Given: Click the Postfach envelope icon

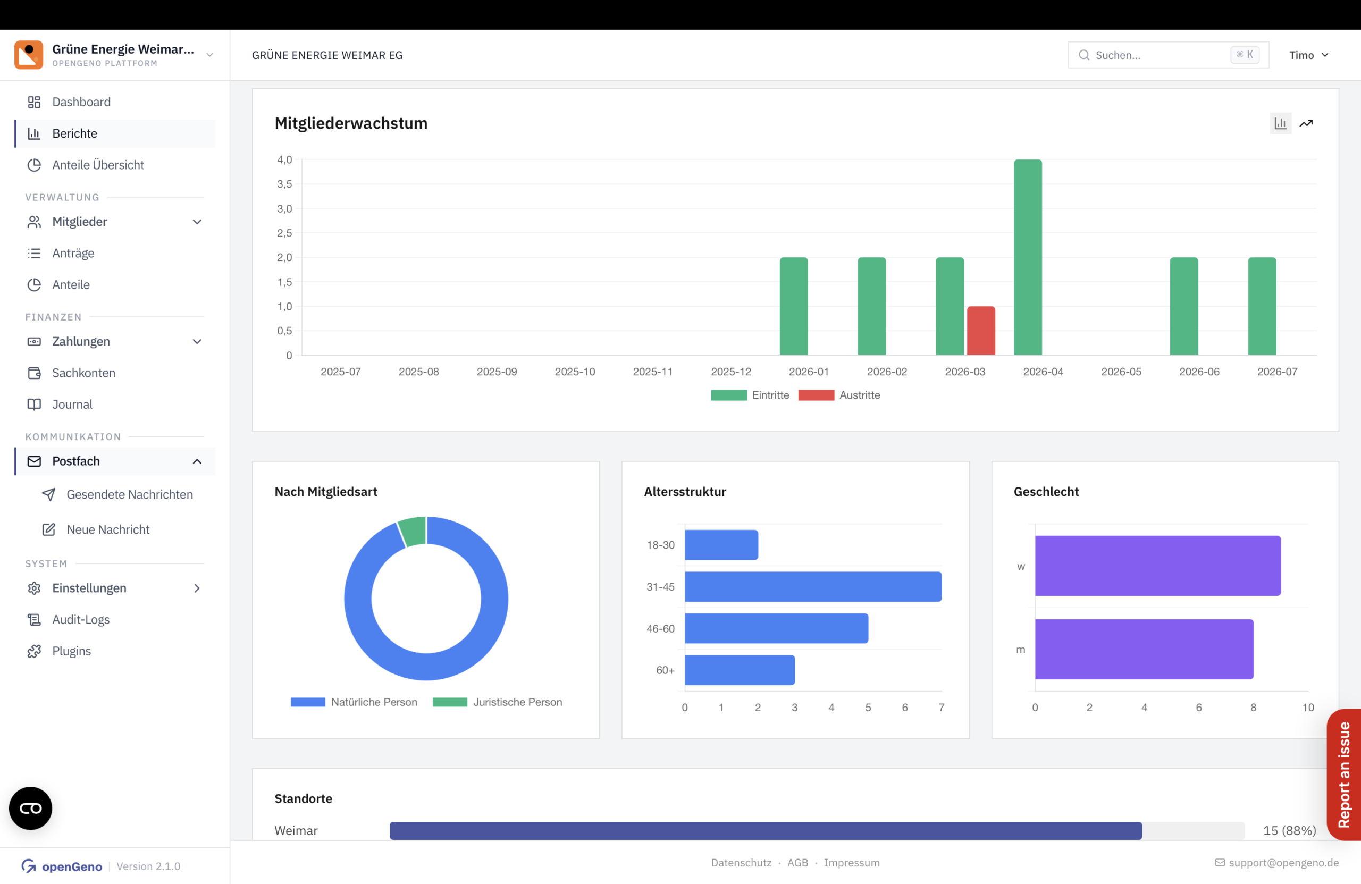Looking at the screenshot, I should [35, 461].
